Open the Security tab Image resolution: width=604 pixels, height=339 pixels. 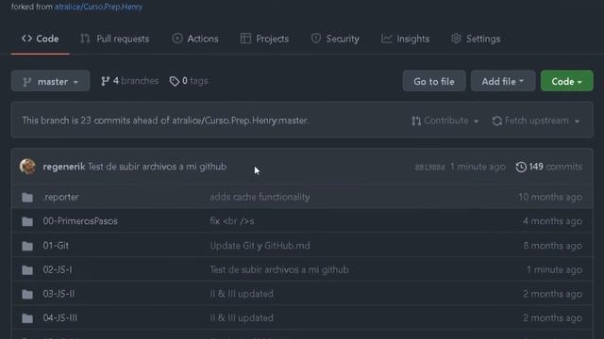(335, 39)
